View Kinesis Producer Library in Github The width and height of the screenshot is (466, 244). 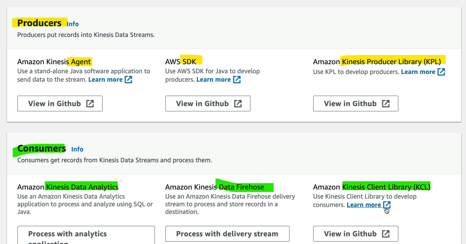[356, 104]
